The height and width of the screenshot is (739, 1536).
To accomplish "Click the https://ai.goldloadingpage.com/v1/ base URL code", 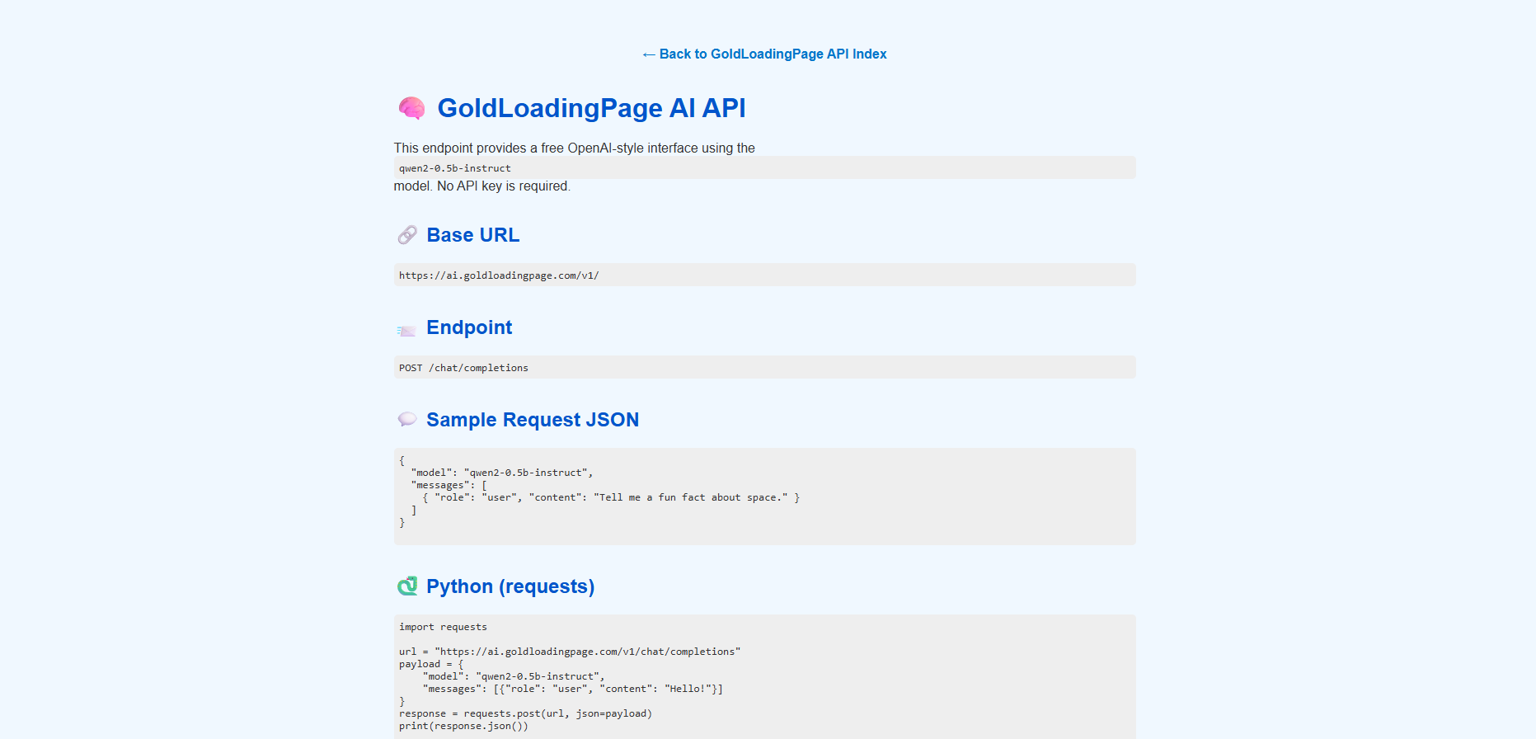I will pos(764,275).
